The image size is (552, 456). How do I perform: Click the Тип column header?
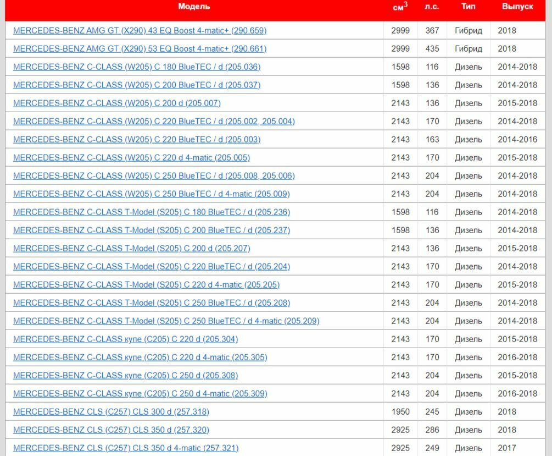pos(468,7)
